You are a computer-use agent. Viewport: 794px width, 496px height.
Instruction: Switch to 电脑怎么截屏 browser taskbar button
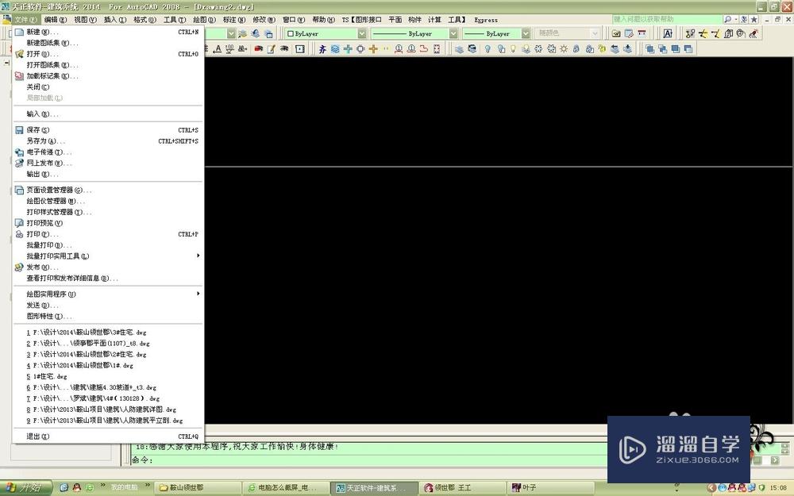click(x=285, y=487)
